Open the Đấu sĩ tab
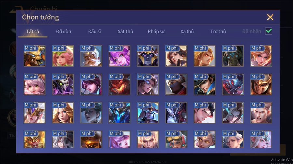The height and width of the screenshot is (164, 293). click(x=94, y=32)
